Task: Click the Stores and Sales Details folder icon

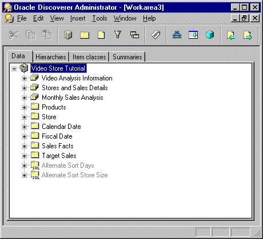Action: pos(34,87)
